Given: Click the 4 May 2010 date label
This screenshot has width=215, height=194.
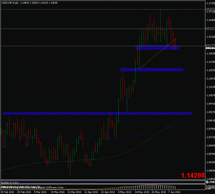Looking at the screenshot, I should (x=125, y=192).
